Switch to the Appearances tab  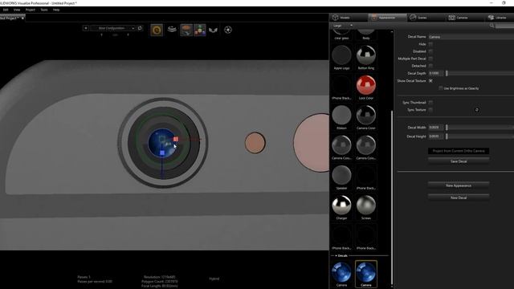tap(387, 18)
